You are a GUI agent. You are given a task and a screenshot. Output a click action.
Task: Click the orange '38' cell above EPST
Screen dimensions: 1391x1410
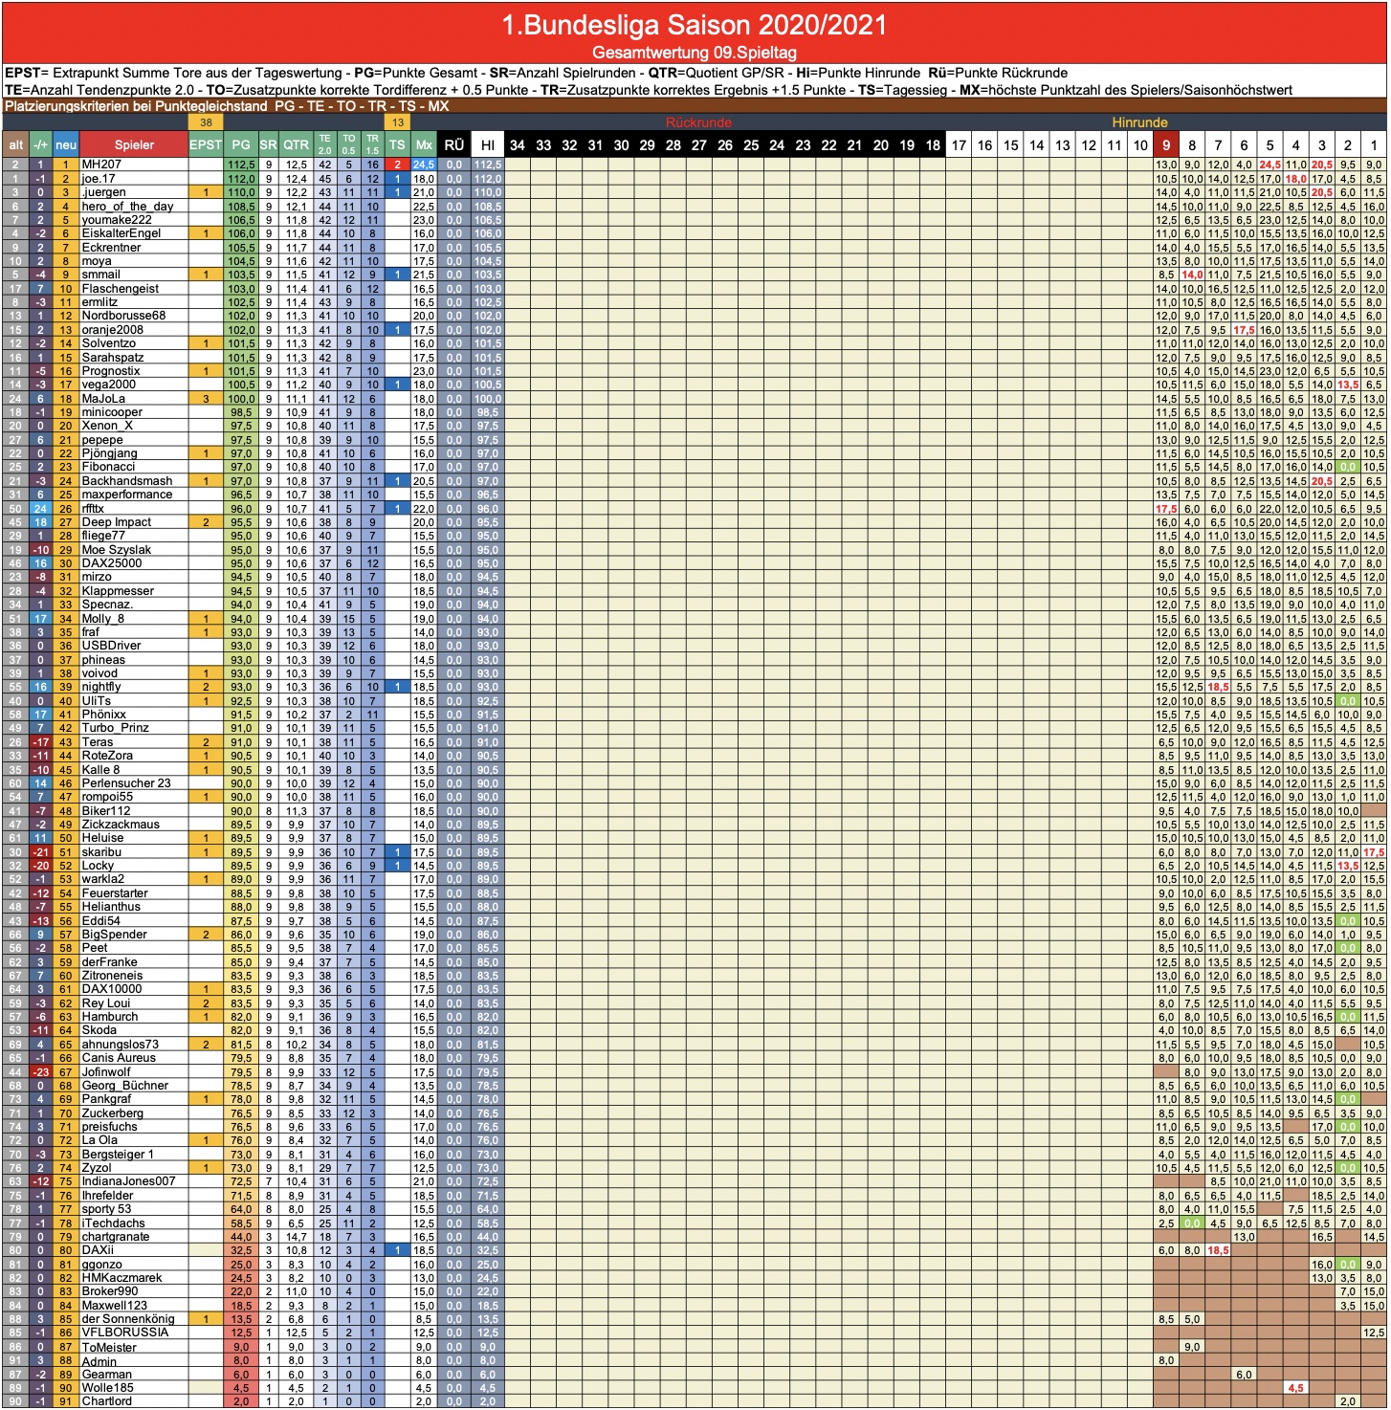tap(206, 122)
